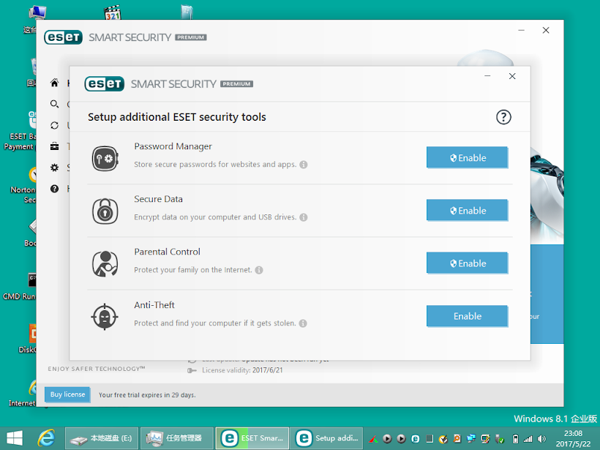Click the Password Manager safe icon

(105, 158)
